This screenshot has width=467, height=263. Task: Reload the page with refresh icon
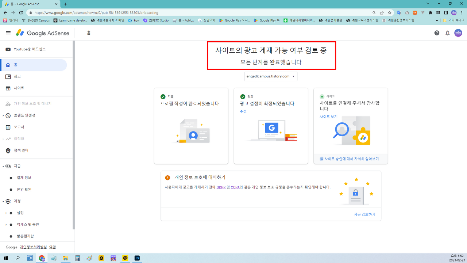[21, 12]
